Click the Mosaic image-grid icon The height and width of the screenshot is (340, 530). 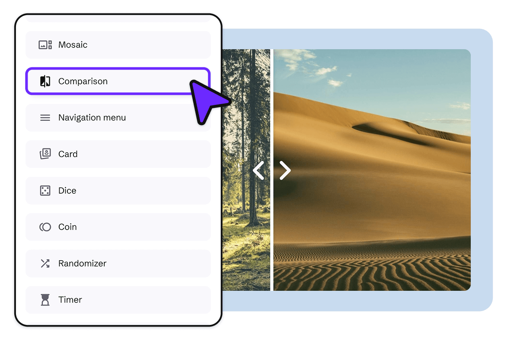(x=45, y=44)
